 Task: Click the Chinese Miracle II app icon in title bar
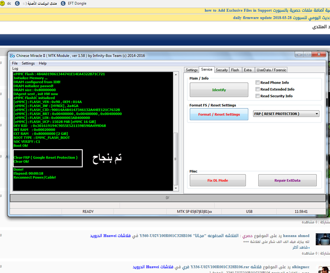(12, 55)
